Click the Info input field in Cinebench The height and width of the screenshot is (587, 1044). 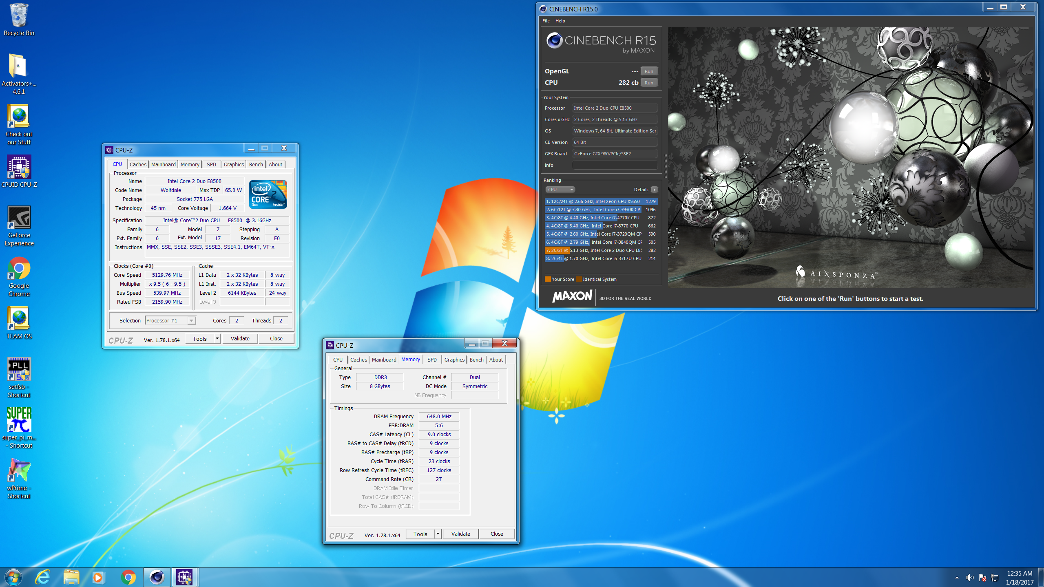click(615, 165)
